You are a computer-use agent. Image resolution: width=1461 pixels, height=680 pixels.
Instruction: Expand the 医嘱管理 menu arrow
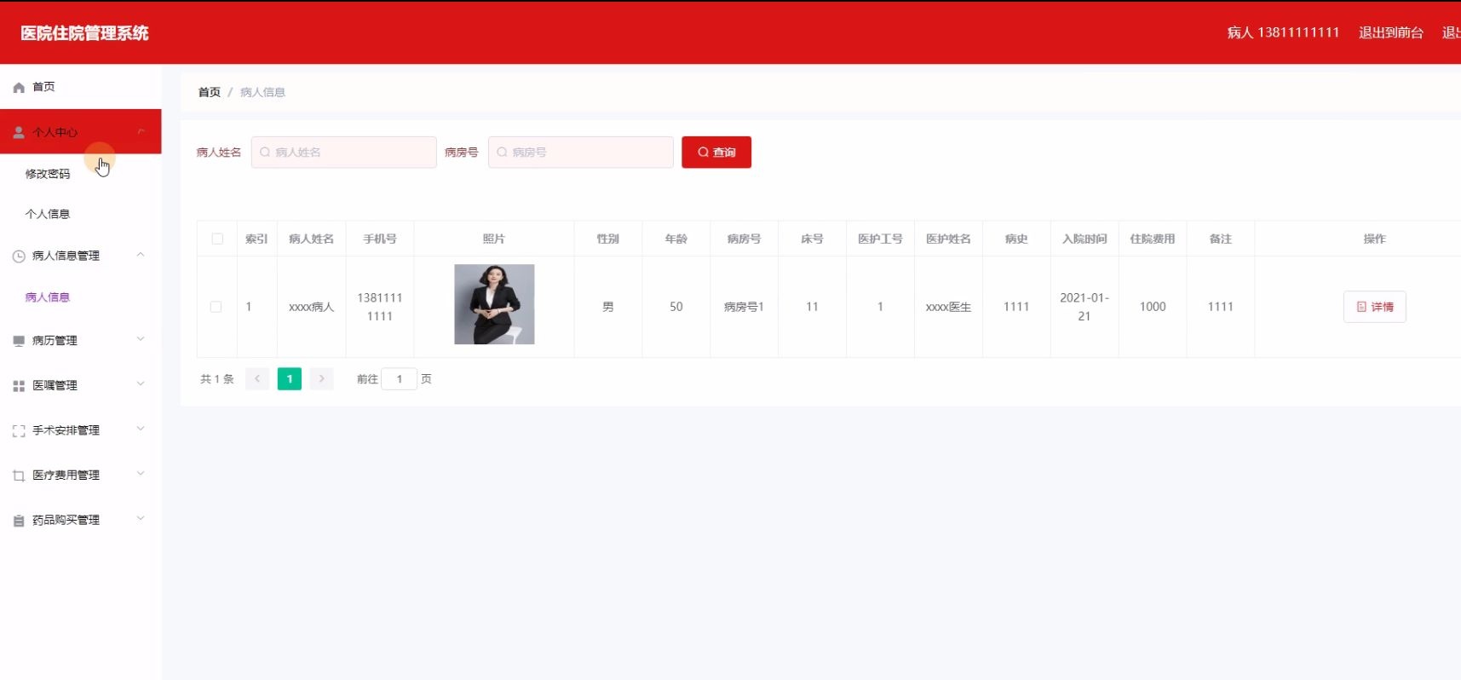click(141, 384)
